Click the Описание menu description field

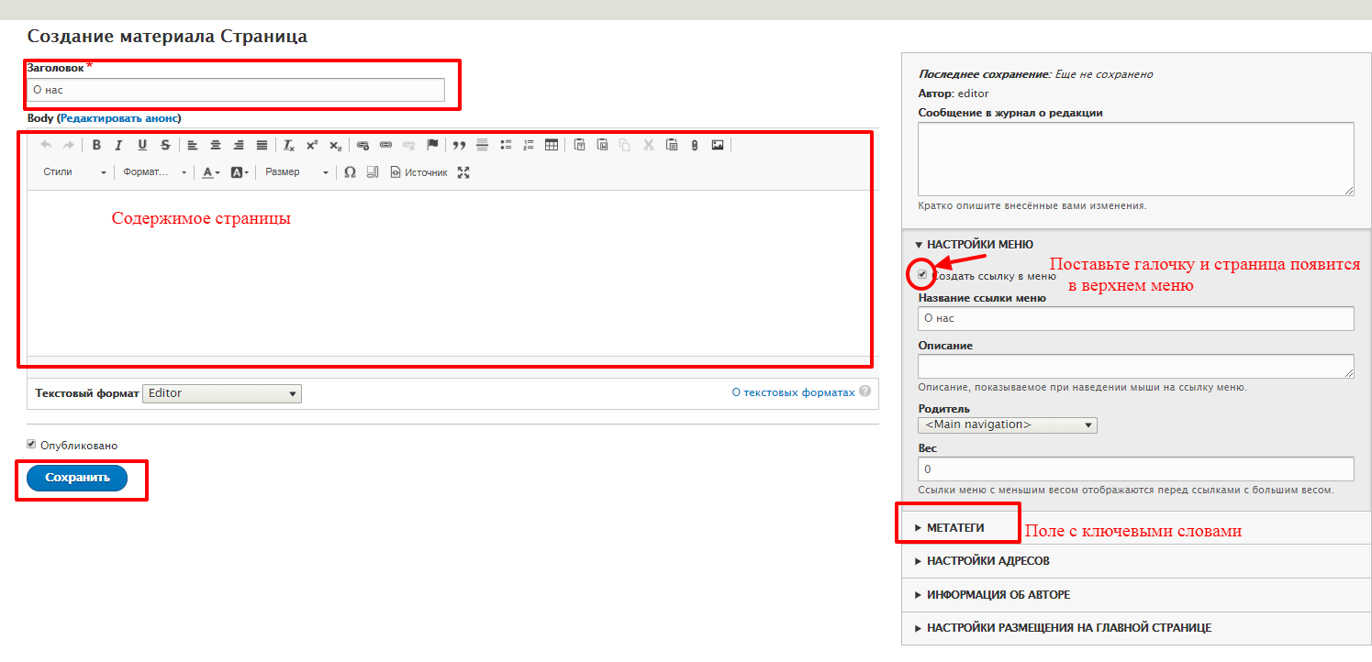point(1136,366)
